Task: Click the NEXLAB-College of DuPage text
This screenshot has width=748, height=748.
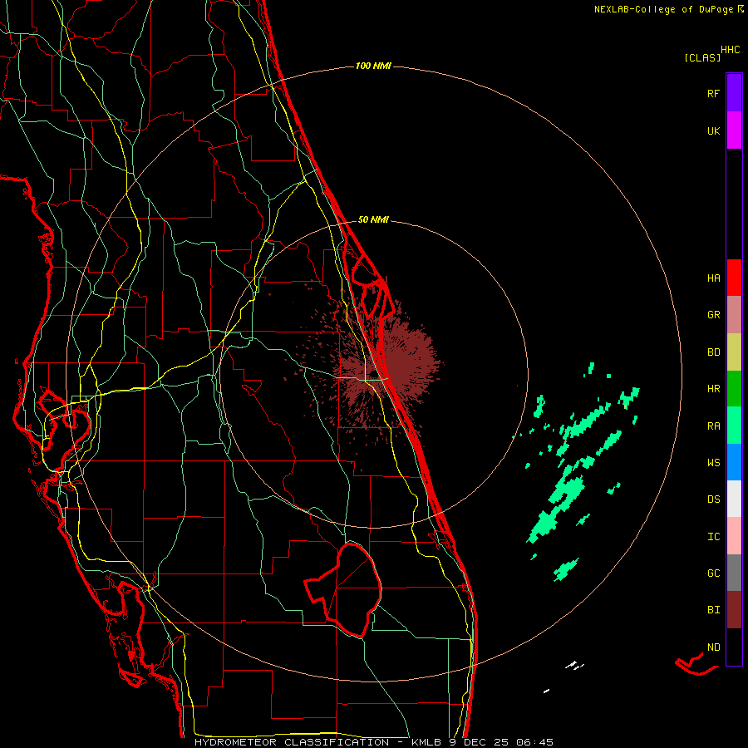Action: tap(663, 9)
